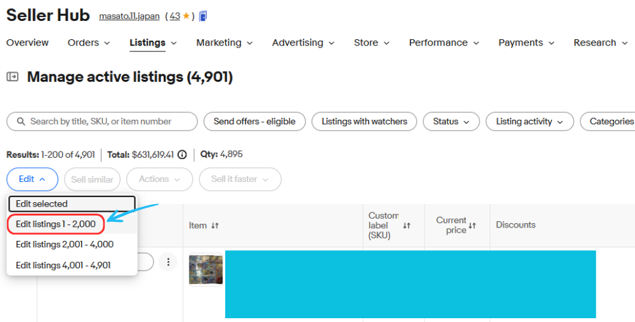Open the Orders menu
635x322 pixels.
pyautogui.click(x=89, y=42)
